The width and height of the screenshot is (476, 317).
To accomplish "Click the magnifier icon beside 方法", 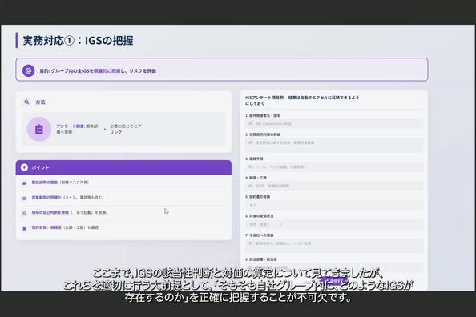I will point(26,102).
